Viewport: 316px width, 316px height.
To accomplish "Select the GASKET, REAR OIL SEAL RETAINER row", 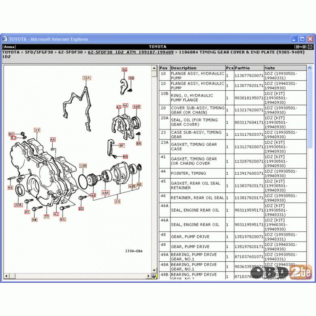I will (x=233, y=186).
